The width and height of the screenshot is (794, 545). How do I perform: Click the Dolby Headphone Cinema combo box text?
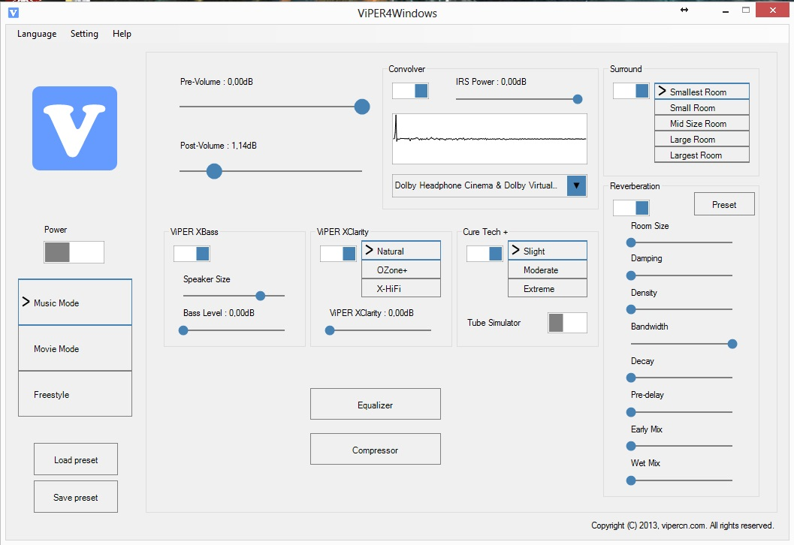point(476,185)
